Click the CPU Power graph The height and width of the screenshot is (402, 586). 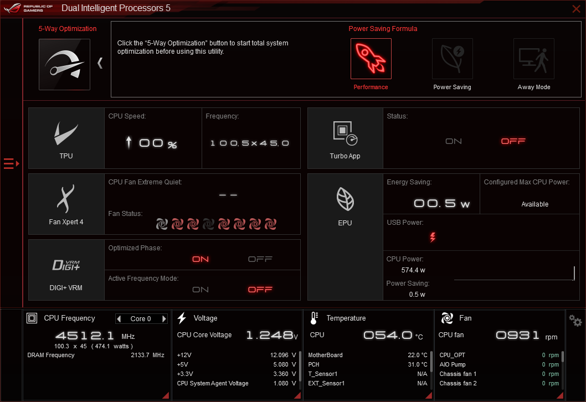(514, 273)
